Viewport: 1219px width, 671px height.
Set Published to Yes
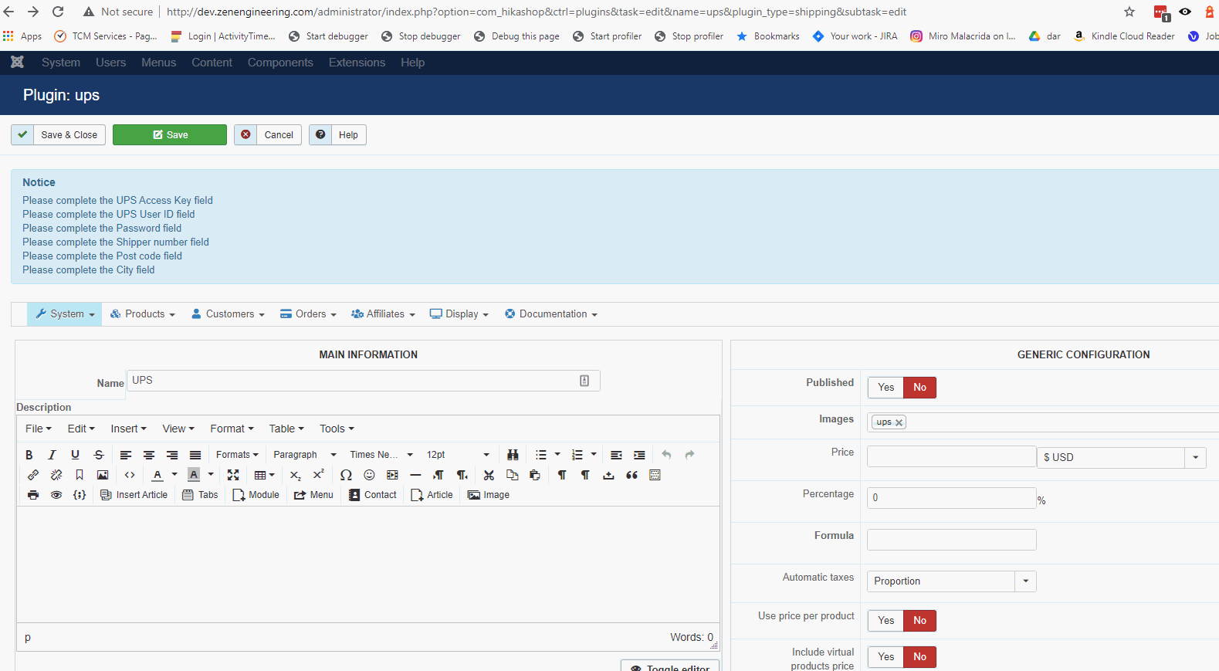tap(885, 388)
